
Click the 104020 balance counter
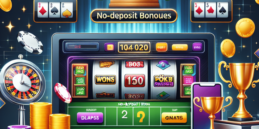pyautogui.click(x=134, y=47)
